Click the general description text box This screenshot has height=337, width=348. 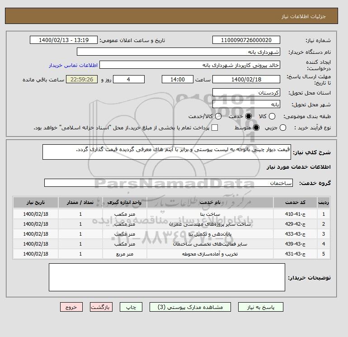click(167, 152)
